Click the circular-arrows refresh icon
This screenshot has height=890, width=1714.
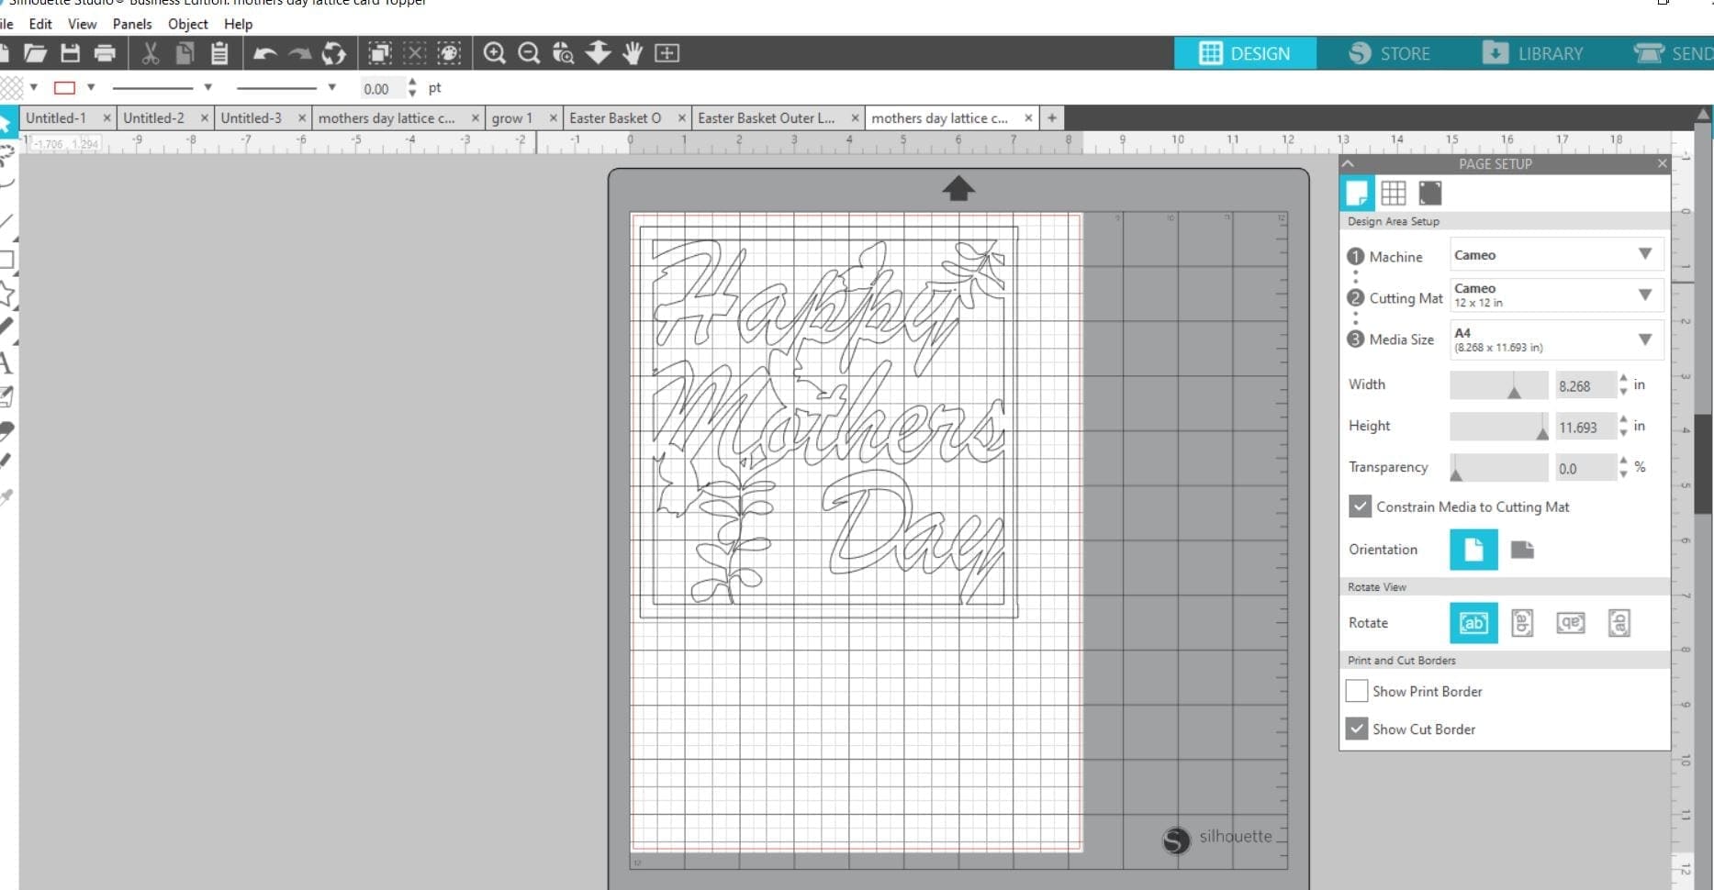point(334,53)
